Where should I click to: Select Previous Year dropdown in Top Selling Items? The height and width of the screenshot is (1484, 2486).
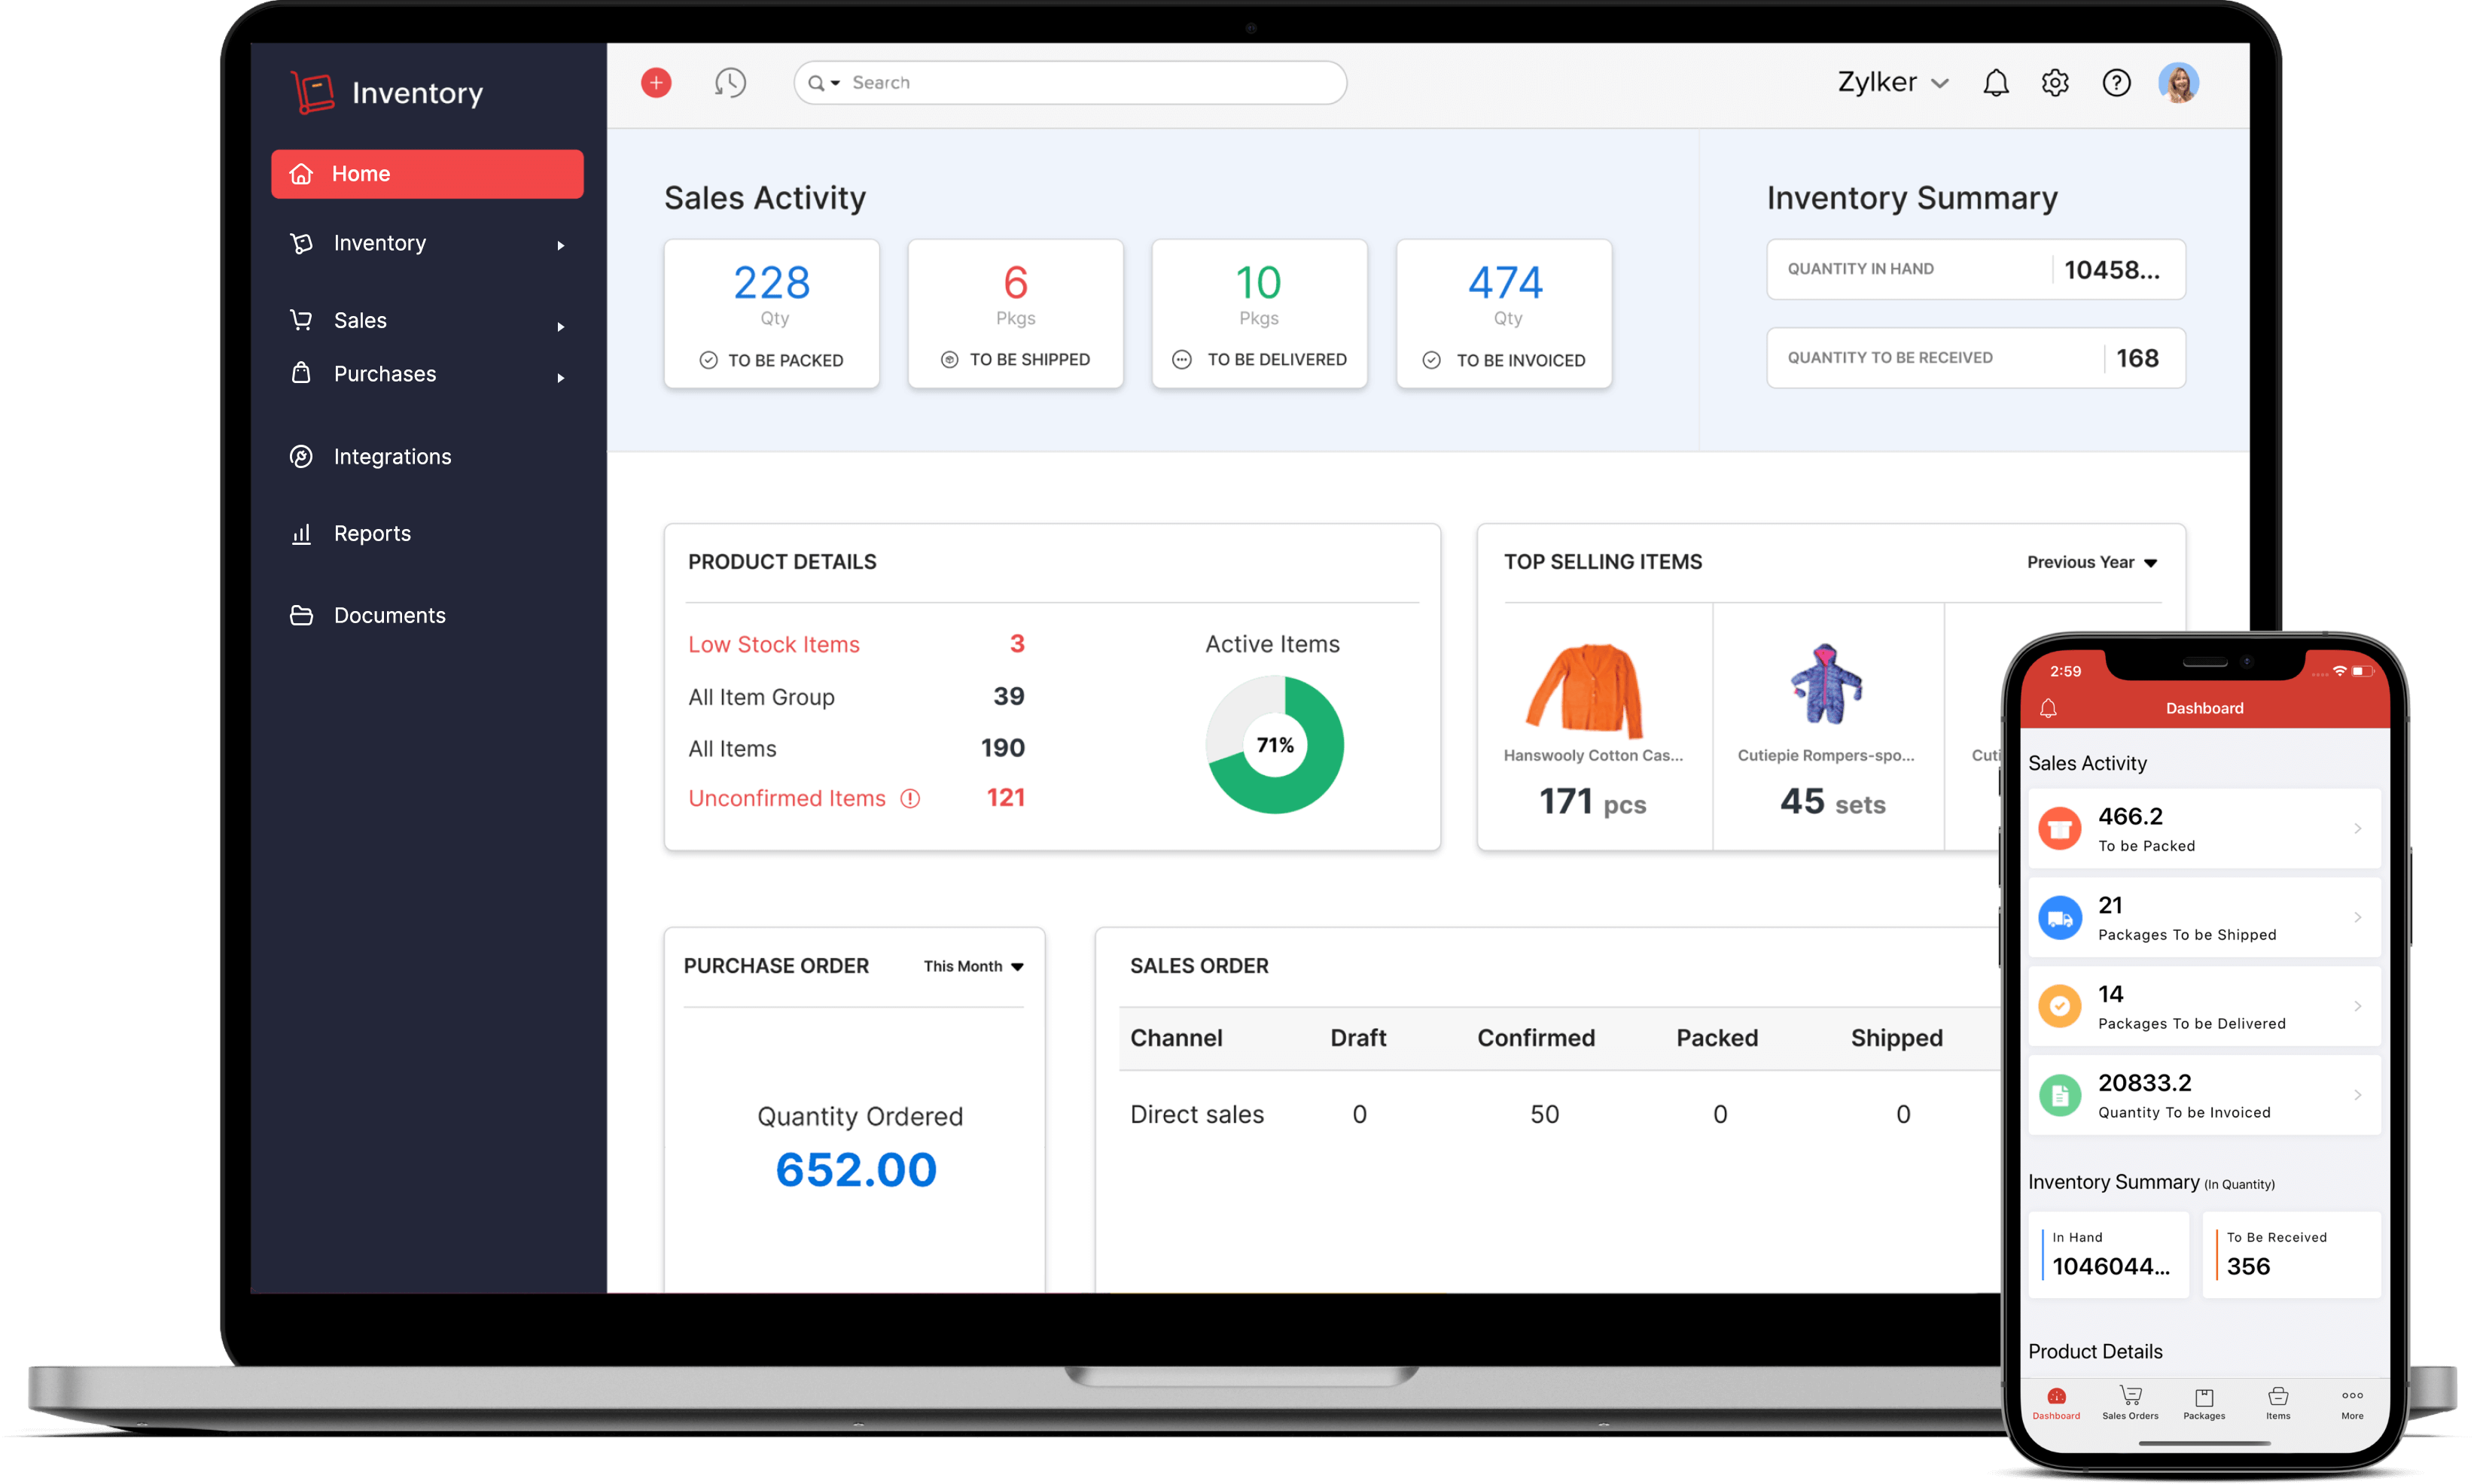click(x=2092, y=562)
